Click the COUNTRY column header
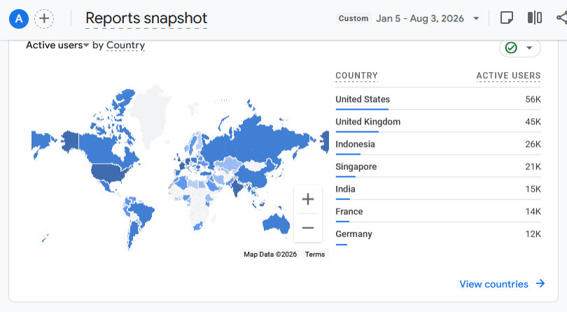Viewport: 567px width, 312px height. [356, 76]
